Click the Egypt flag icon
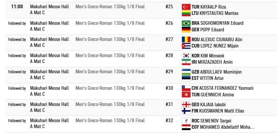This screenshot has height=133, width=277. [186, 127]
